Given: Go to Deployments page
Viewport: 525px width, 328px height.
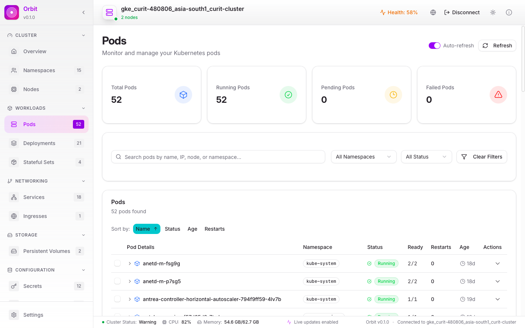Looking at the screenshot, I should (x=46, y=143).
